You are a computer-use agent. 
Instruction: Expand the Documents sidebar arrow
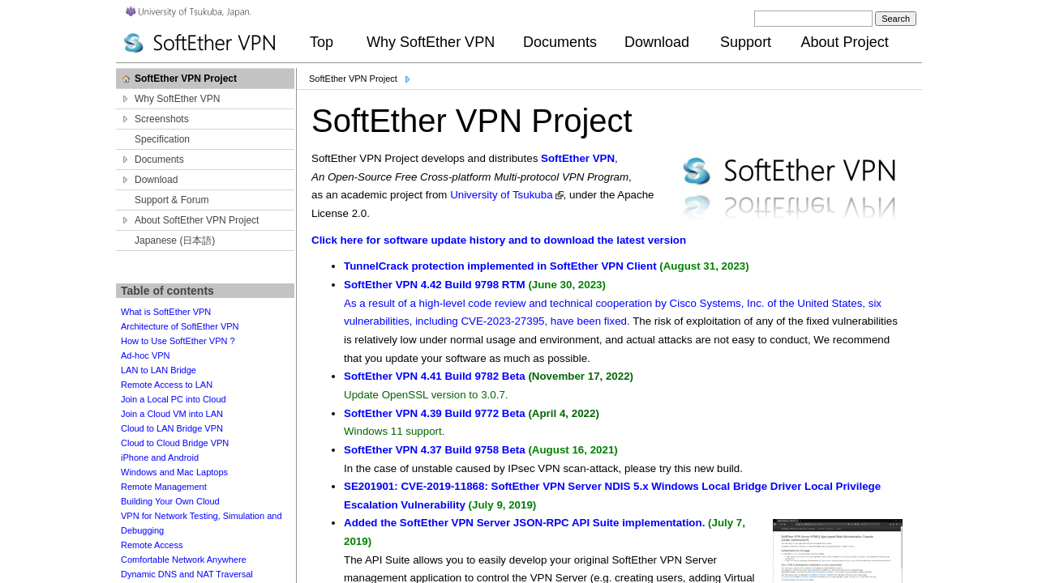click(x=126, y=160)
